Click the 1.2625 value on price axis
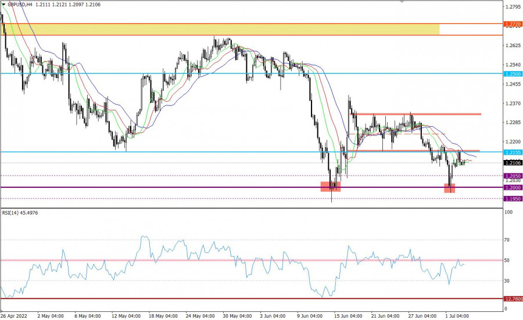The width and height of the screenshot is (523, 320). pyautogui.click(x=514, y=45)
